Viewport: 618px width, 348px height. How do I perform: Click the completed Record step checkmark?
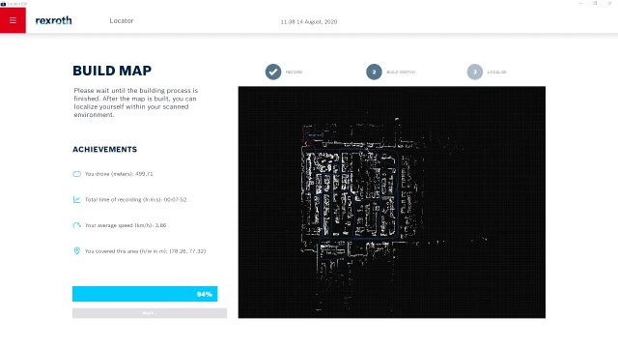[x=273, y=72]
